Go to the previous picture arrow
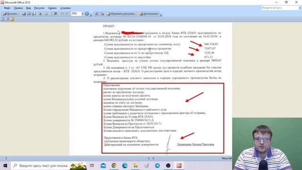302x170 pixels. 149,158
